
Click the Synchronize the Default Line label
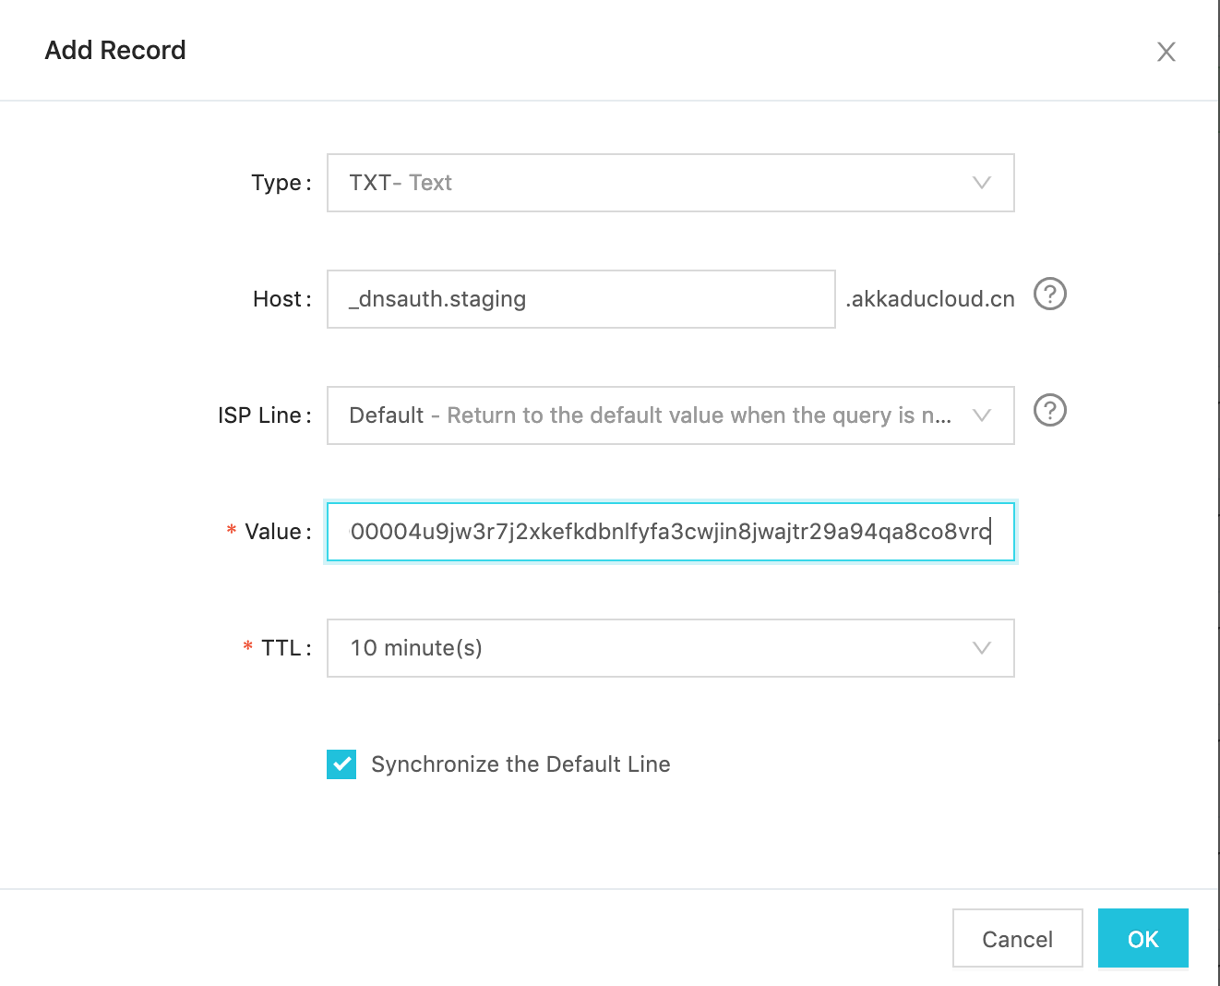point(520,764)
